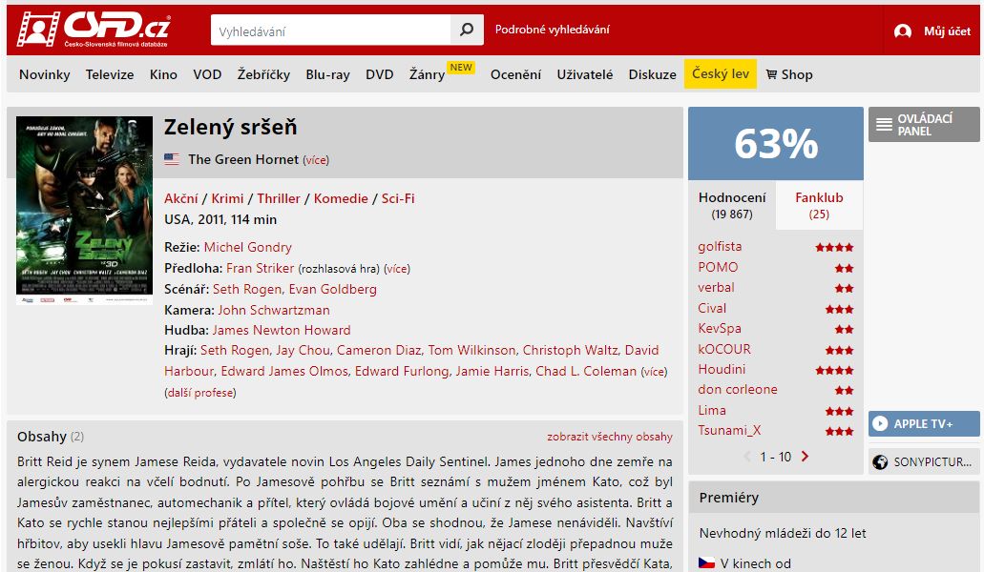Open Evan Goldberg's profile
Image resolution: width=984 pixels, height=572 pixels.
tap(332, 289)
